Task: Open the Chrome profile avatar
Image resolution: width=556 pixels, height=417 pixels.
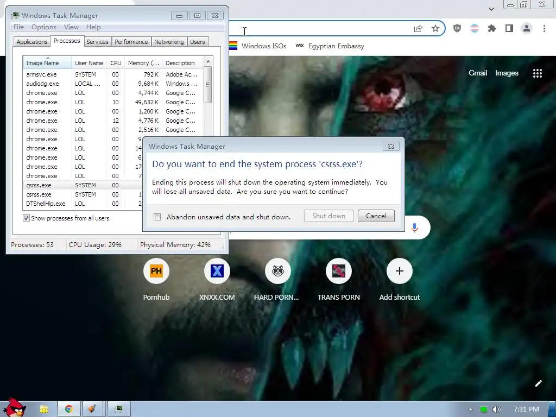Action: pos(527,28)
